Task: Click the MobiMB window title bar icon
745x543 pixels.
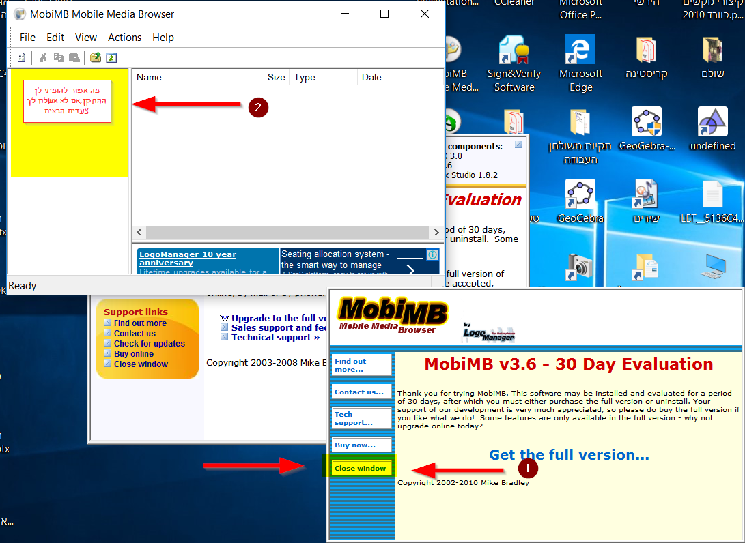Action: (x=20, y=14)
